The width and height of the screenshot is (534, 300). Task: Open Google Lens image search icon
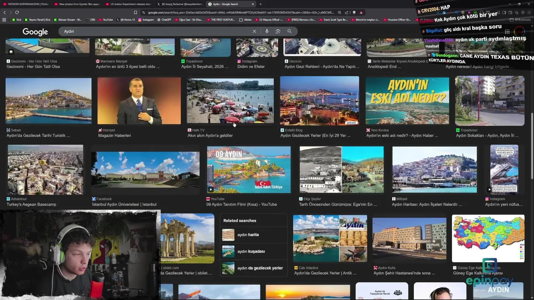point(278,31)
